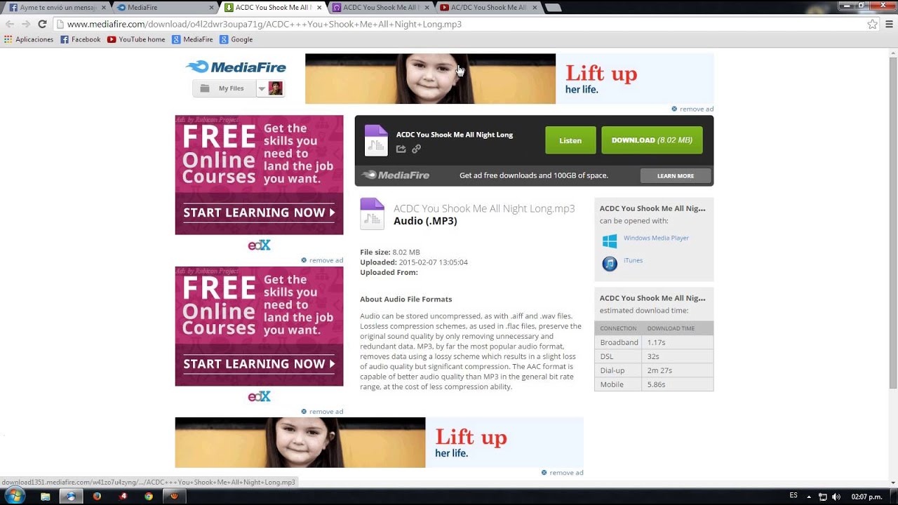The width and height of the screenshot is (898, 505).
Task: Close the MediaFire tab
Action: point(211,8)
